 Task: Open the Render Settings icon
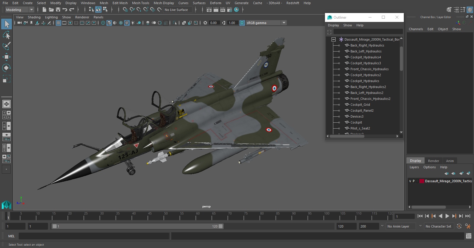coord(230,10)
